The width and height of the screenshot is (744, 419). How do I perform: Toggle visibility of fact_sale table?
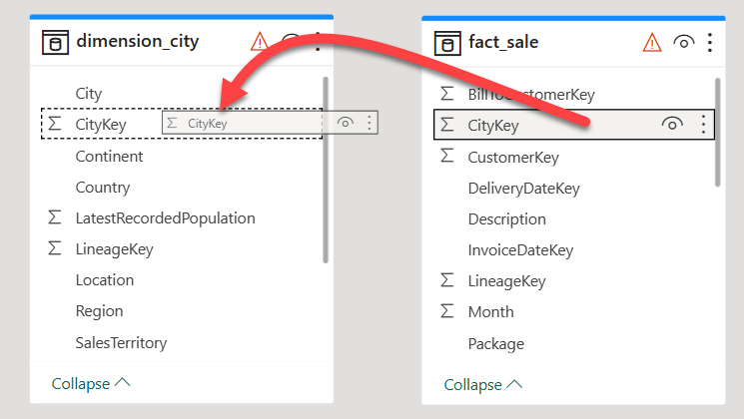click(x=684, y=43)
